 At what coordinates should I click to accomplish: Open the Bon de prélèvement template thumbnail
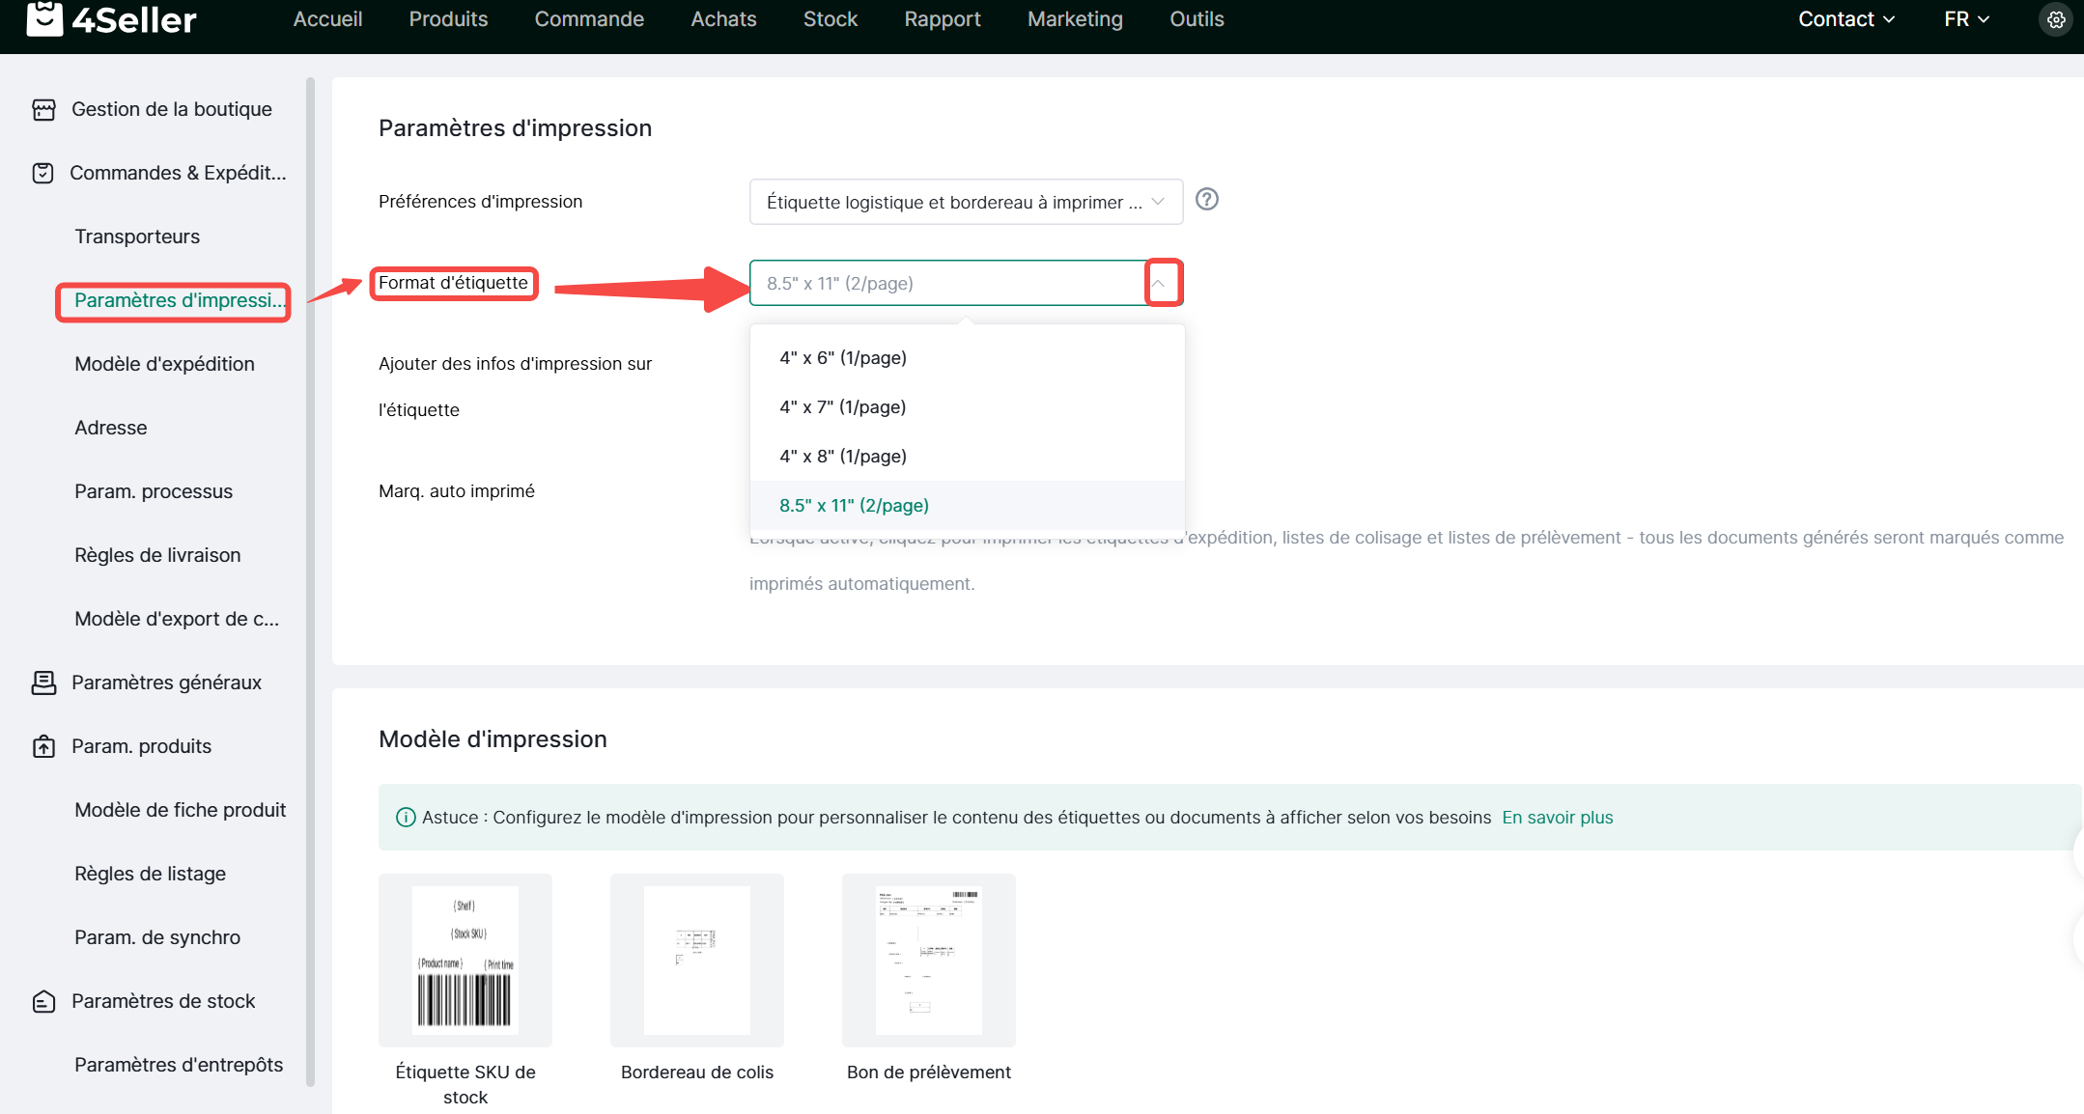(x=928, y=961)
